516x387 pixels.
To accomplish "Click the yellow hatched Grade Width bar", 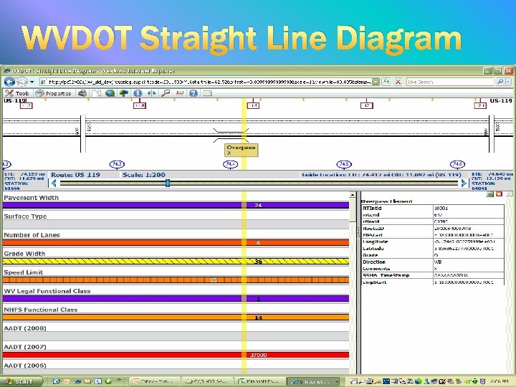I will (x=176, y=262).
